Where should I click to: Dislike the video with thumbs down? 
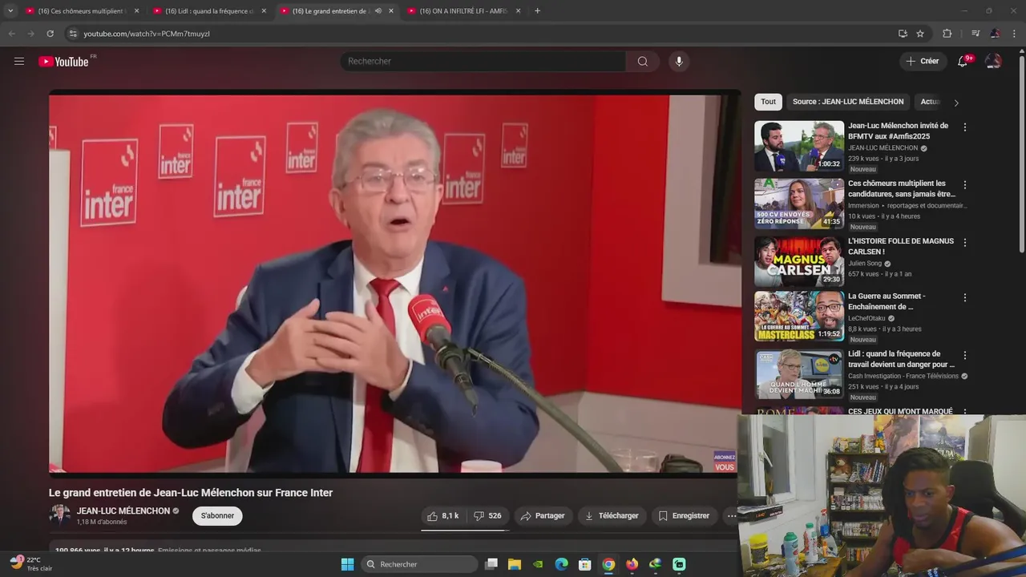point(487,516)
